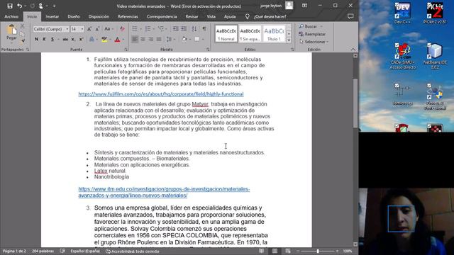Apply superscript formatting
The height and width of the screenshot is (255, 454).
tap(81, 40)
